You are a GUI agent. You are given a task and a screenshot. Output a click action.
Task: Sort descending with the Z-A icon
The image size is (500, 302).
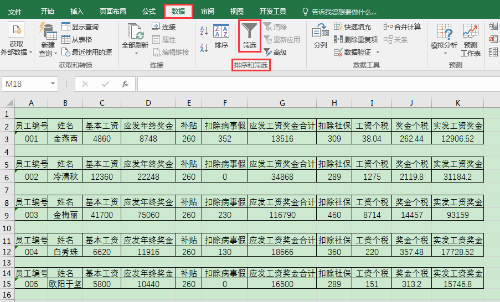204,48
